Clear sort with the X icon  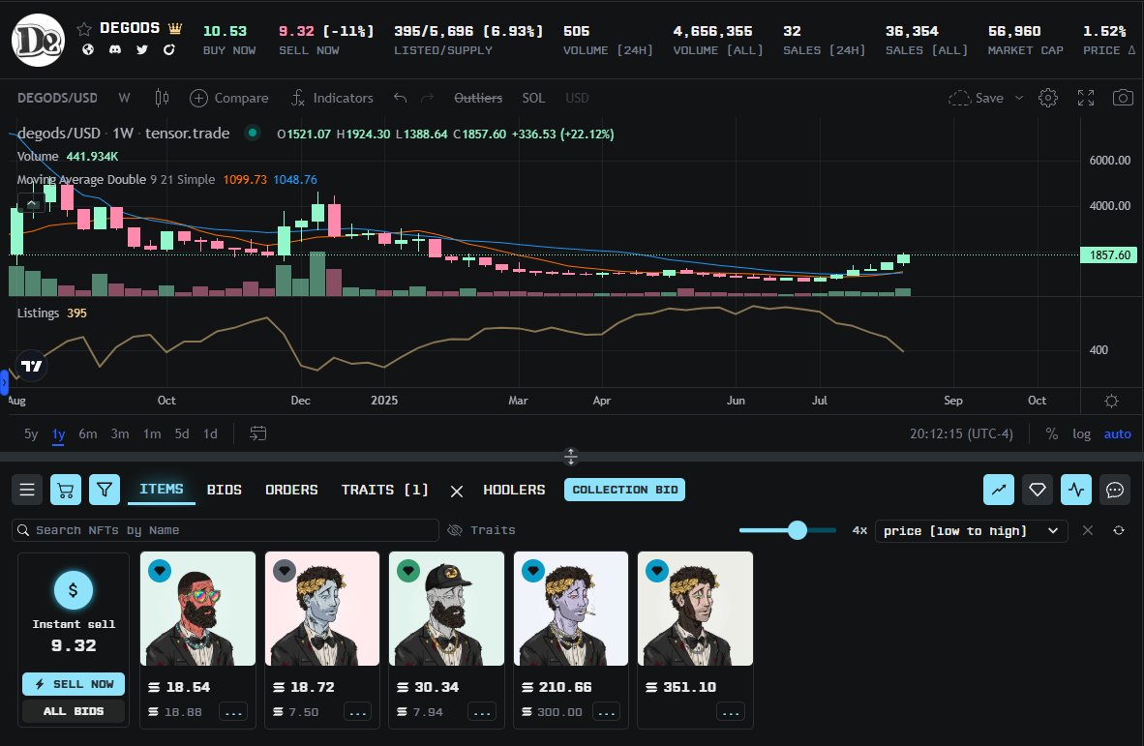coord(1088,530)
